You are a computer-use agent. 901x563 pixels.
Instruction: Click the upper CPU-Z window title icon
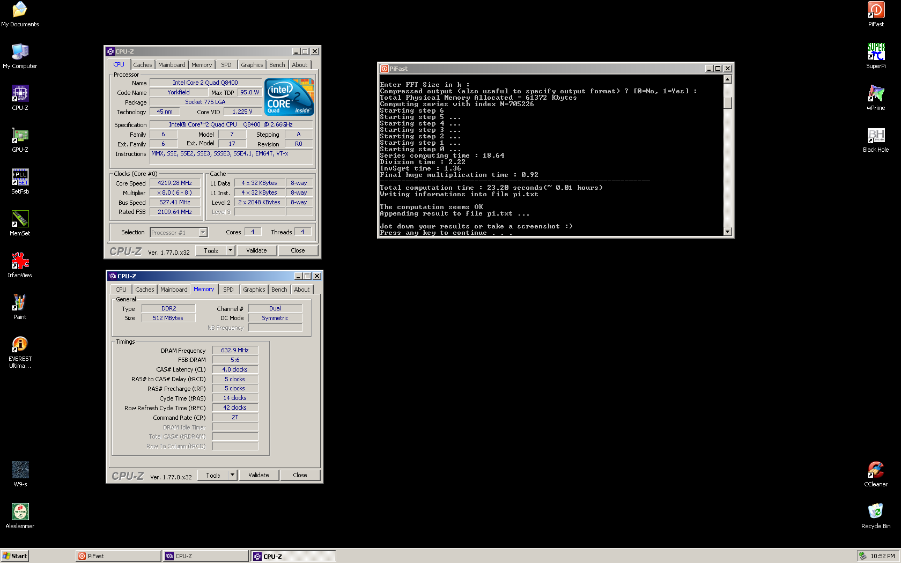click(110, 51)
